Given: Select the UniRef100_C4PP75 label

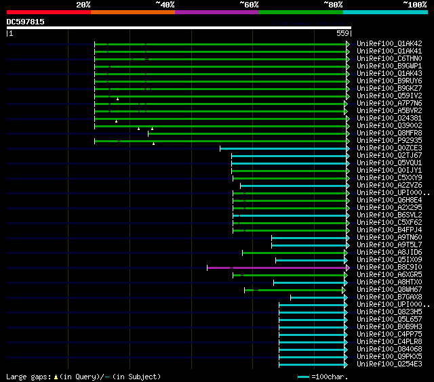Looking at the screenshot, I should [x=389, y=335].
